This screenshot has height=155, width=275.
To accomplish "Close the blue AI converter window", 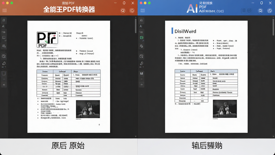I will click(270, 3).
